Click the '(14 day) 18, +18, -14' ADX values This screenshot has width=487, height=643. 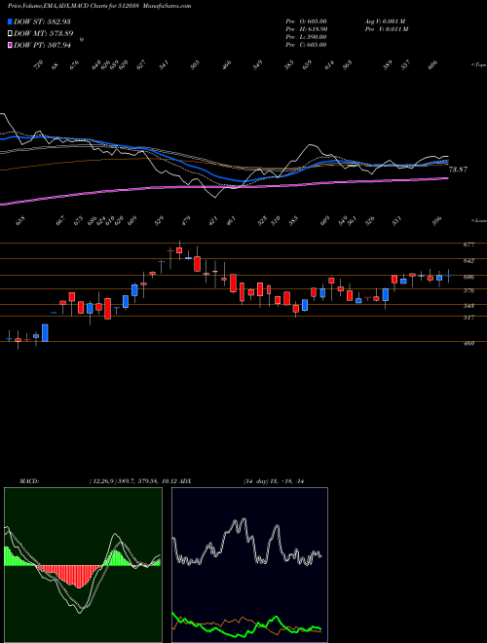(x=273, y=481)
